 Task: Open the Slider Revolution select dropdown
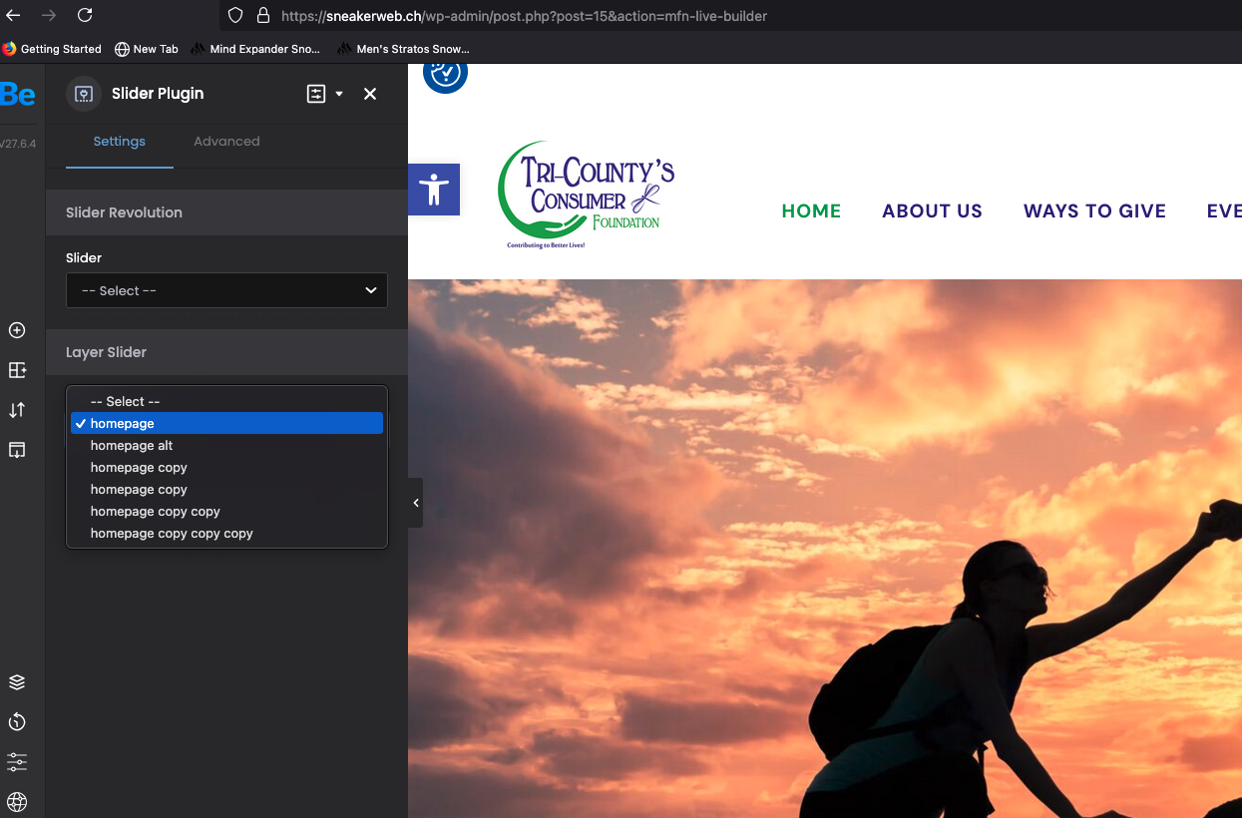coord(226,290)
